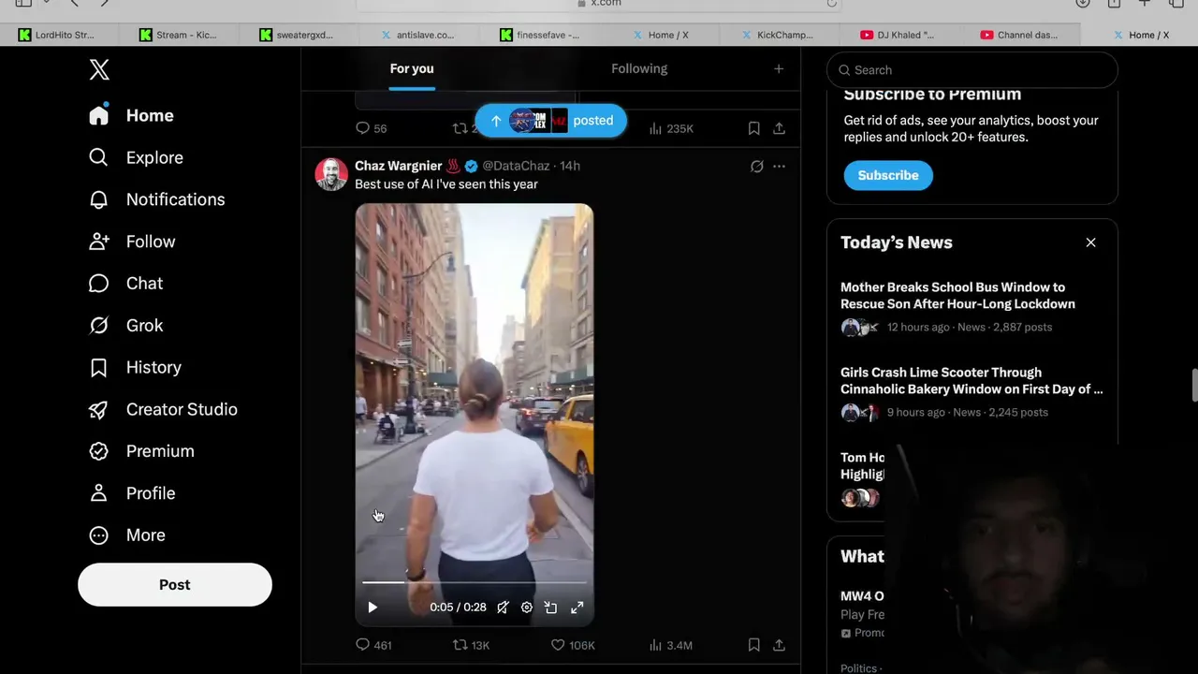This screenshot has height=674, width=1198.
Task: Launch Grok from the sidebar
Action: coord(126,326)
